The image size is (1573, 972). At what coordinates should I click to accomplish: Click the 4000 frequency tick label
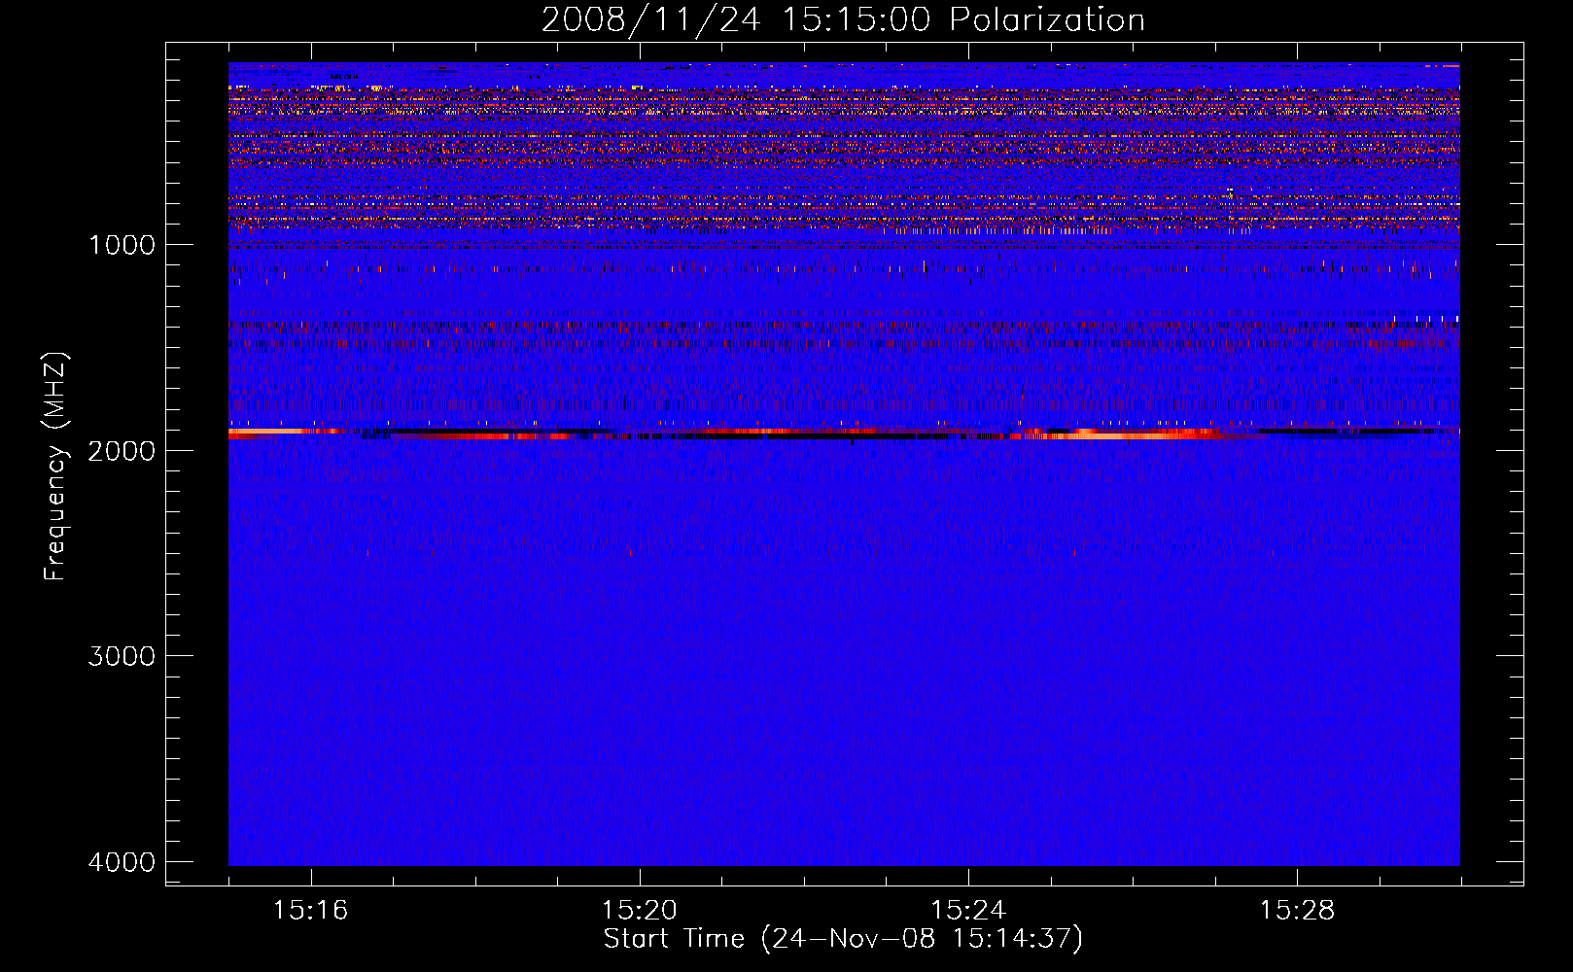[122, 862]
